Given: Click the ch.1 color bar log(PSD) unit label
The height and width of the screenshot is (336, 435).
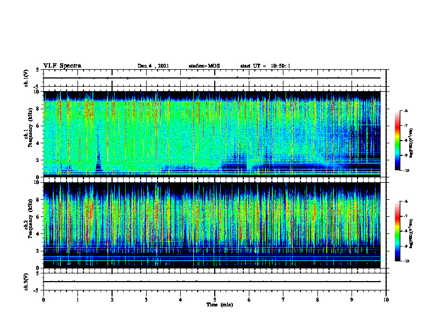Looking at the screenshot, I should [x=412, y=143].
